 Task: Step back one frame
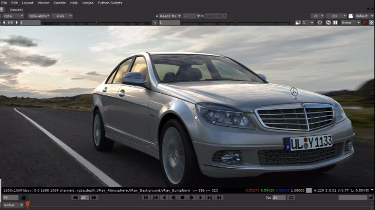pyautogui.click(x=173, y=198)
